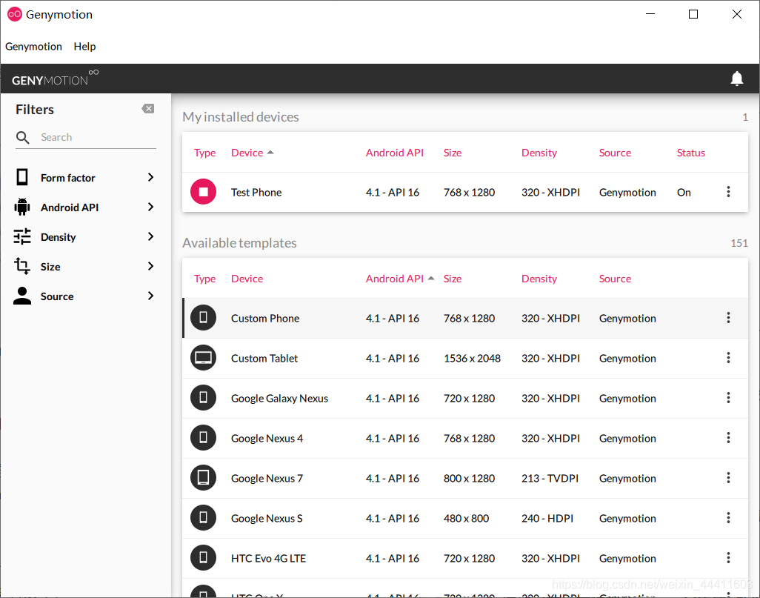Viewport: 760px width, 598px height.
Task: Sort installed devices by Device column
Action: pos(253,153)
